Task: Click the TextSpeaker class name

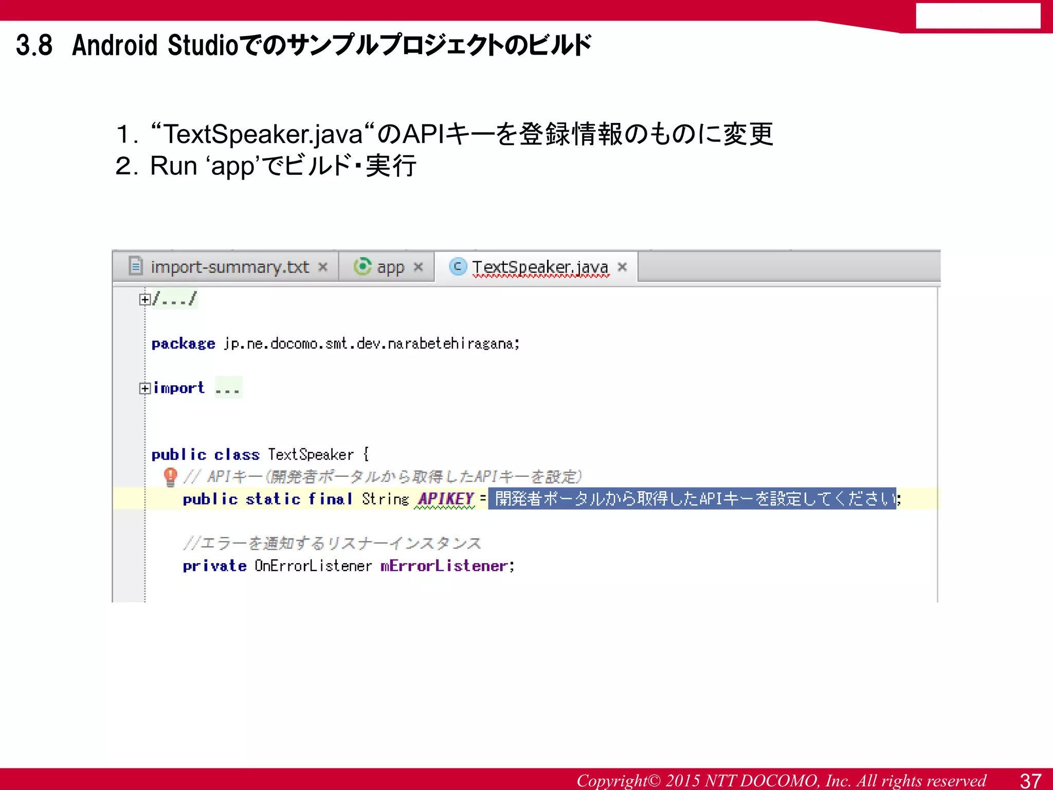Action: coord(311,455)
